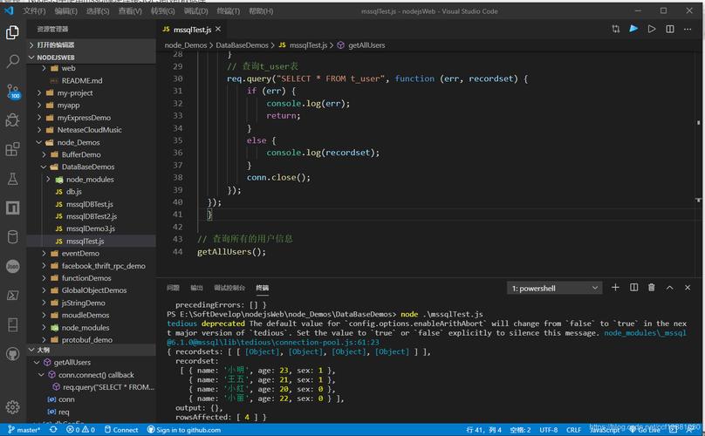Collapse the getAllUsers outline node
This screenshot has height=436, width=705.
click(x=37, y=362)
